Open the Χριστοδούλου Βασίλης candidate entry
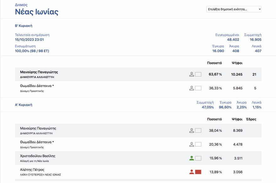The width and height of the screenshot is (276, 183). pyautogui.click(x=38, y=156)
